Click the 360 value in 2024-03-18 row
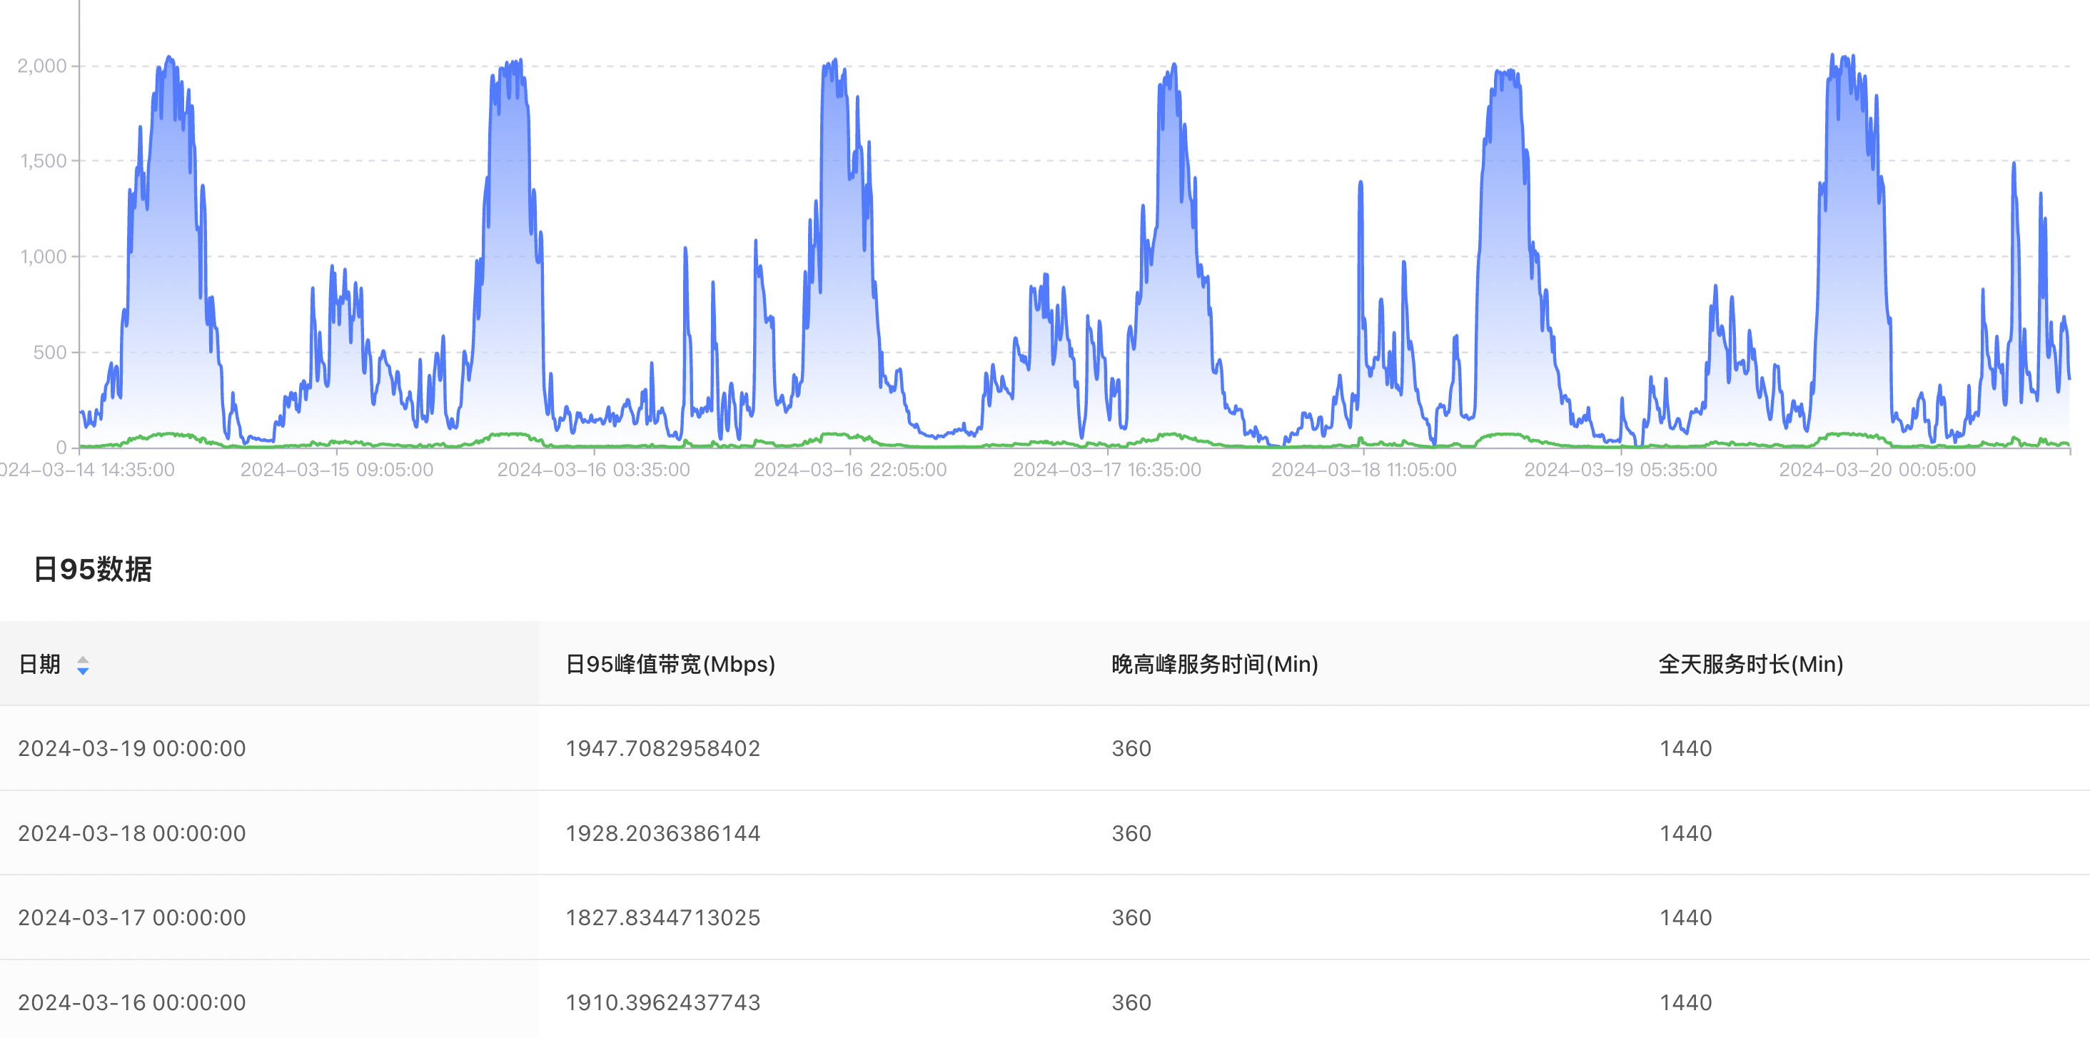 point(1132,834)
